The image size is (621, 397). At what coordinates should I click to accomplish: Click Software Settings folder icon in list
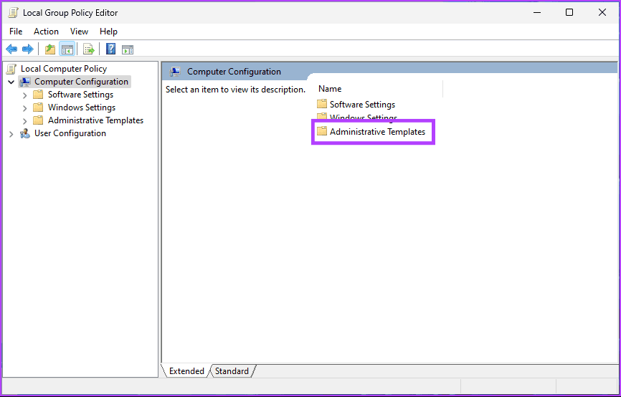(322, 104)
